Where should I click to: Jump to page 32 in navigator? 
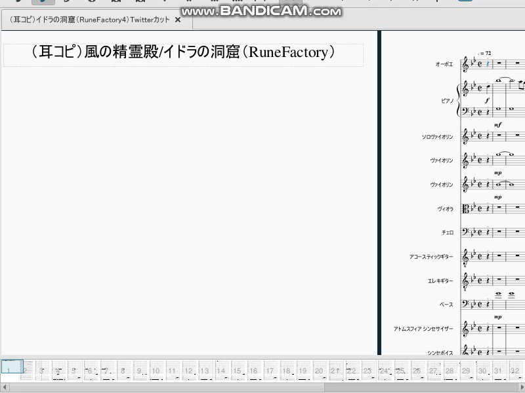point(515,370)
